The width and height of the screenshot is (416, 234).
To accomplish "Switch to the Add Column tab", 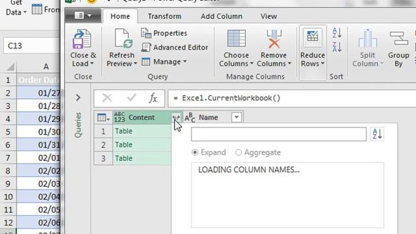I will [x=221, y=16].
